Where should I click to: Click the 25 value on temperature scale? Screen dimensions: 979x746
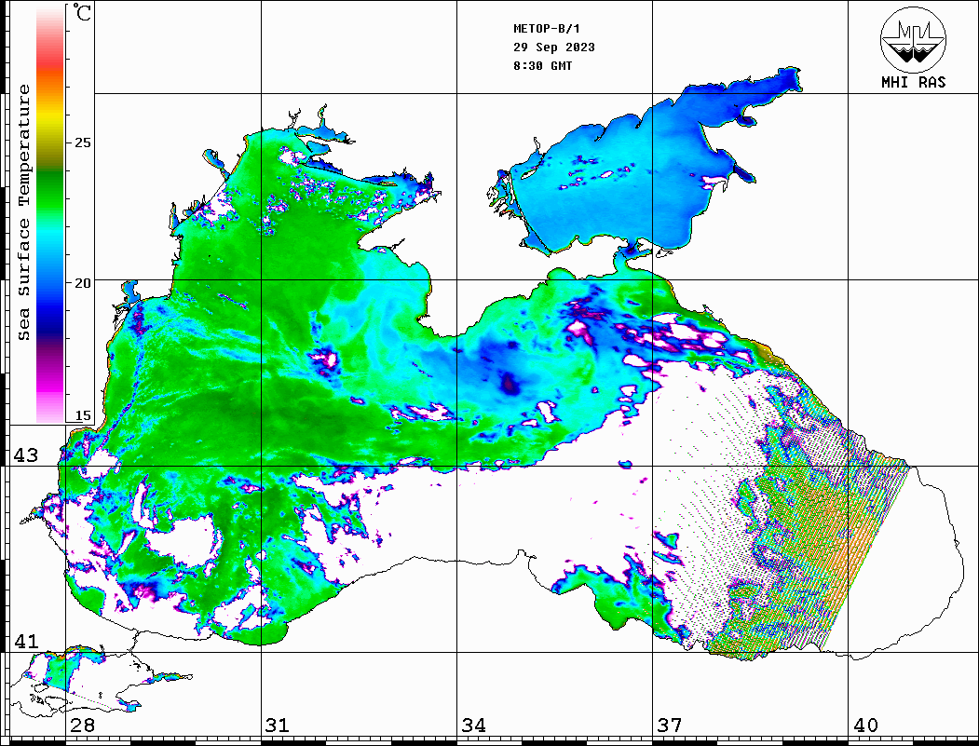click(82, 142)
